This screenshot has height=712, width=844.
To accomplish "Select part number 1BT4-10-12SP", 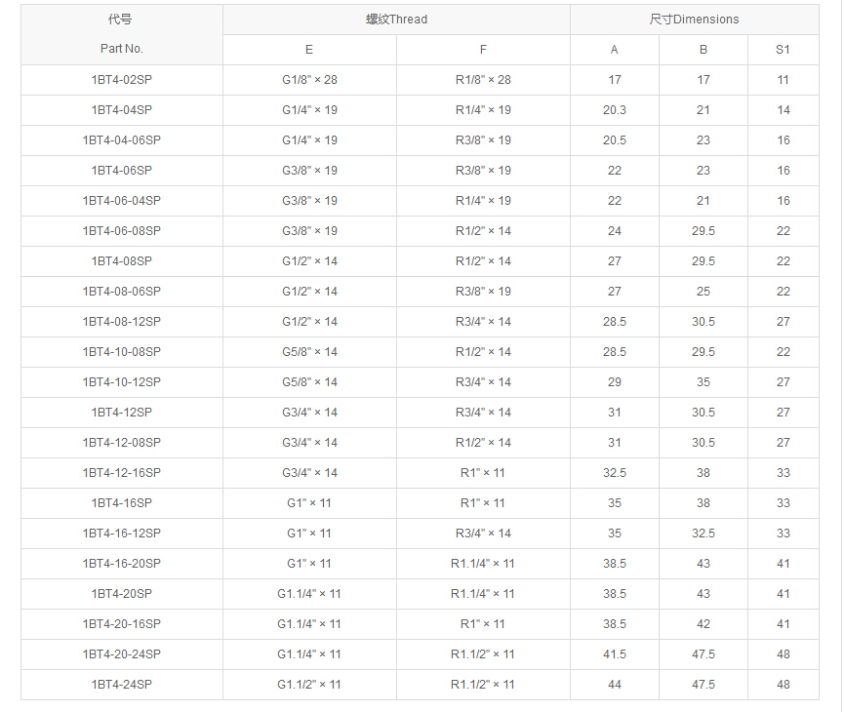I will tap(121, 382).
